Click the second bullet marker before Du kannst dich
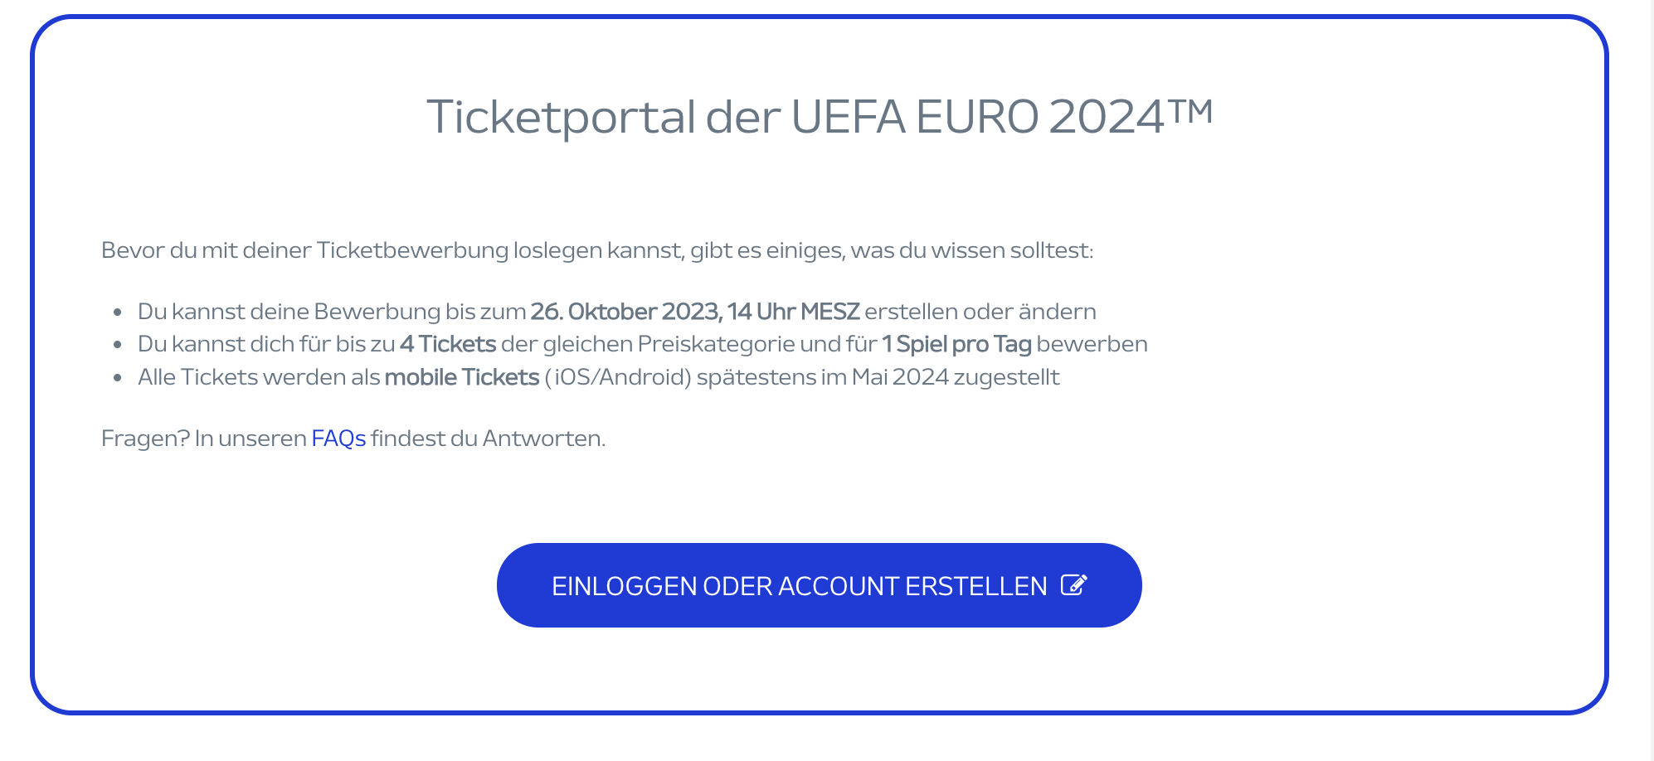 pos(118,345)
